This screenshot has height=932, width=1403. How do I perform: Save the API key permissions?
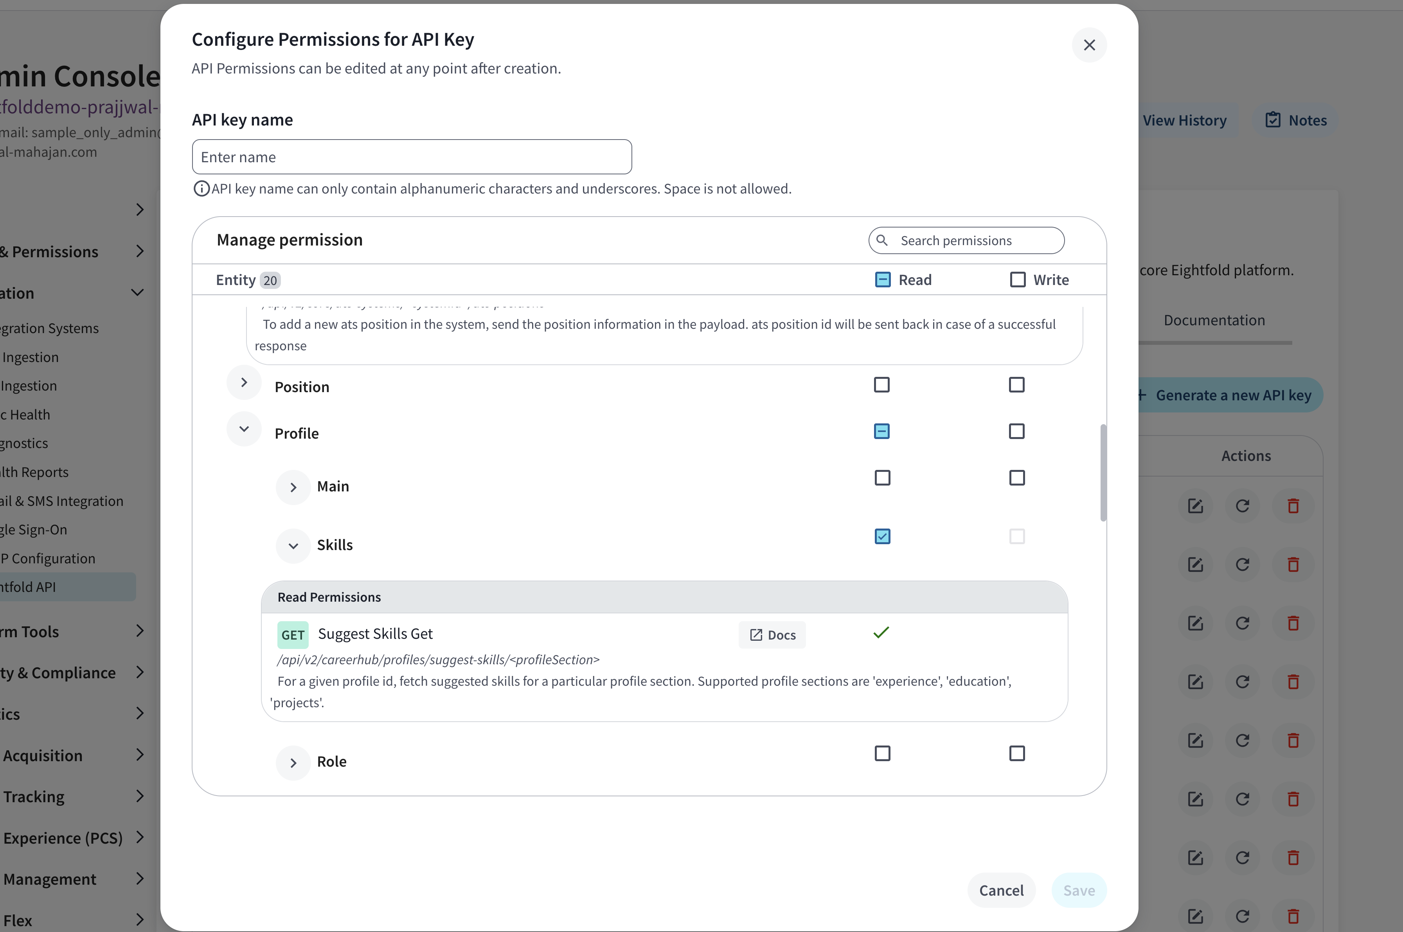pos(1079,891)
